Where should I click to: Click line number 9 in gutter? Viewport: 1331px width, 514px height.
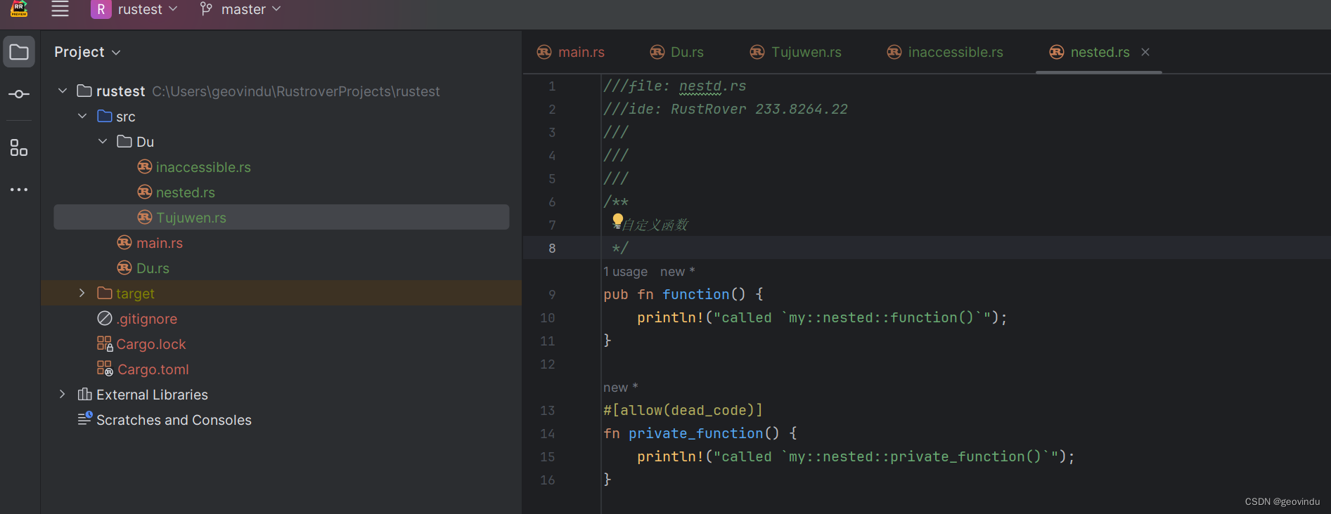click(552, 295)
